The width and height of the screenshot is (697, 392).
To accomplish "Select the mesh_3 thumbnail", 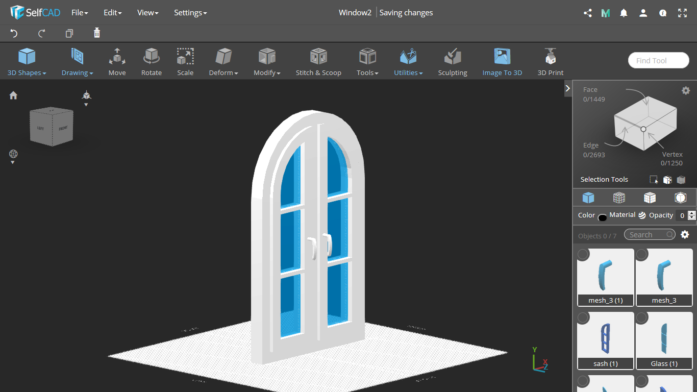I will click(x=664, y=277).
